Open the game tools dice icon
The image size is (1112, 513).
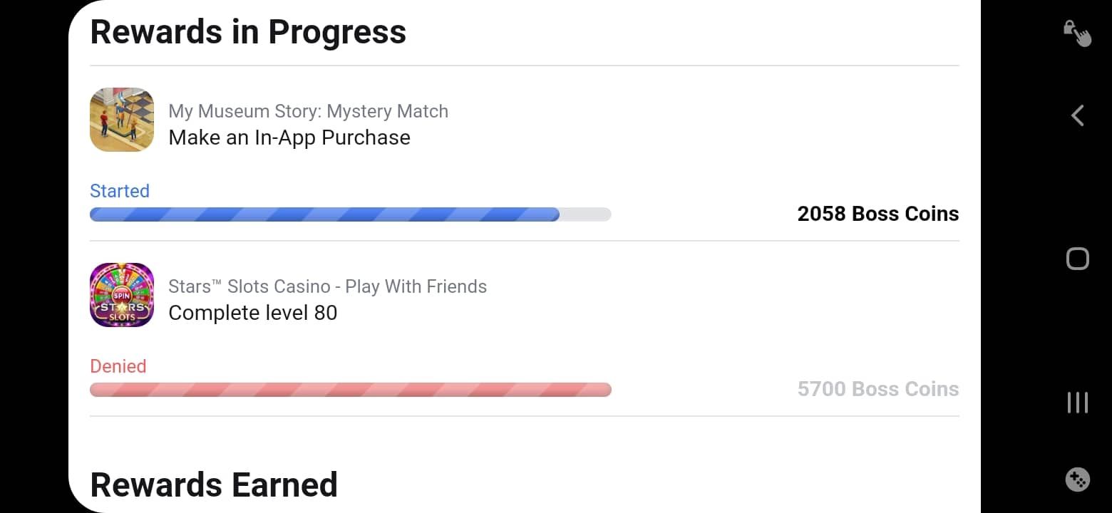(1077, 479)
